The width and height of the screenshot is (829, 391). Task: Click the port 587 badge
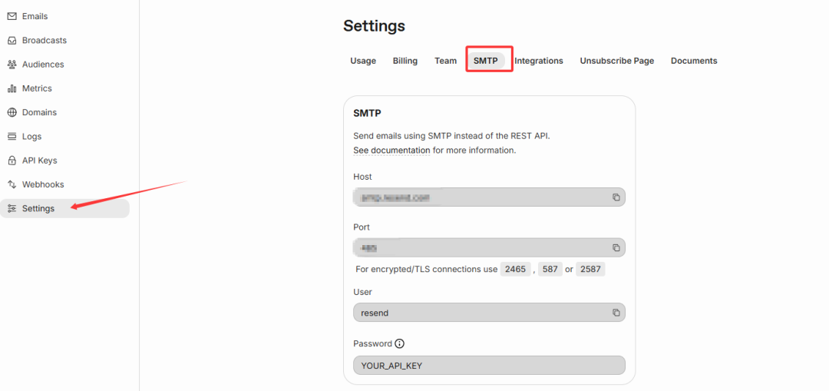[550, 270]
